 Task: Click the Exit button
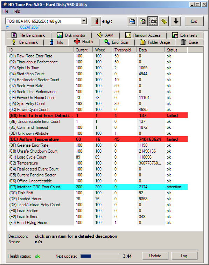click(194, 21)
